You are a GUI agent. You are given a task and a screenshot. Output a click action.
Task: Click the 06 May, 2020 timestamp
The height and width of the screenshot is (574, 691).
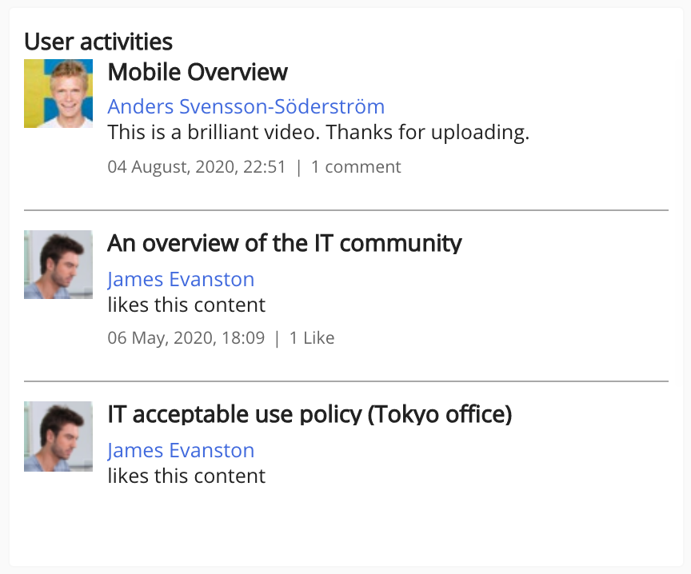coord(186,338)
